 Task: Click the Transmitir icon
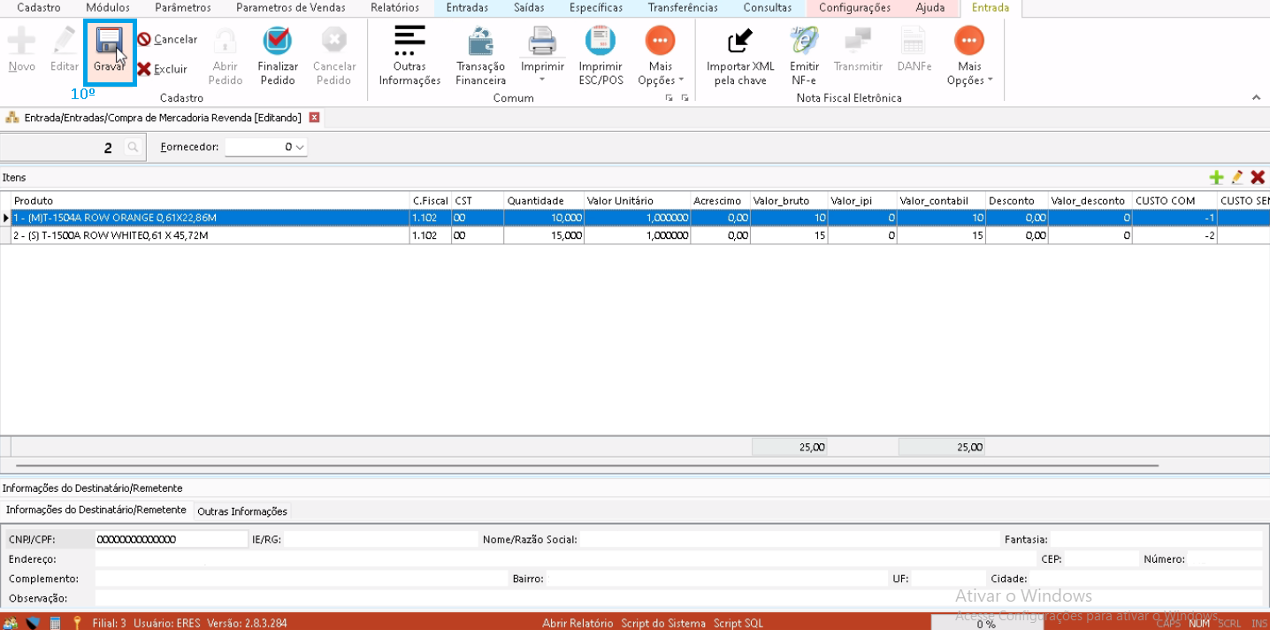(858, 42)
